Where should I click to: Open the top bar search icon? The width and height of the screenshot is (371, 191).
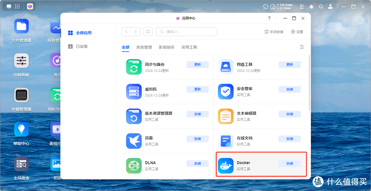[x=321, y=7]
